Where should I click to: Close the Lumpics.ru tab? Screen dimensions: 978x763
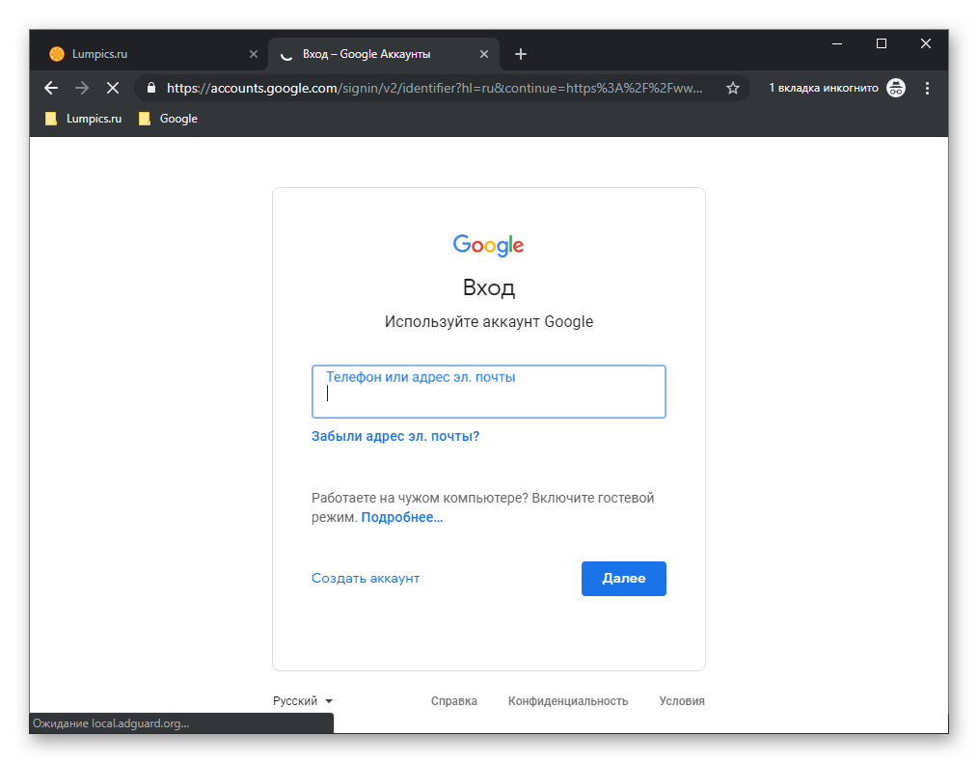[x=254, y=54]
